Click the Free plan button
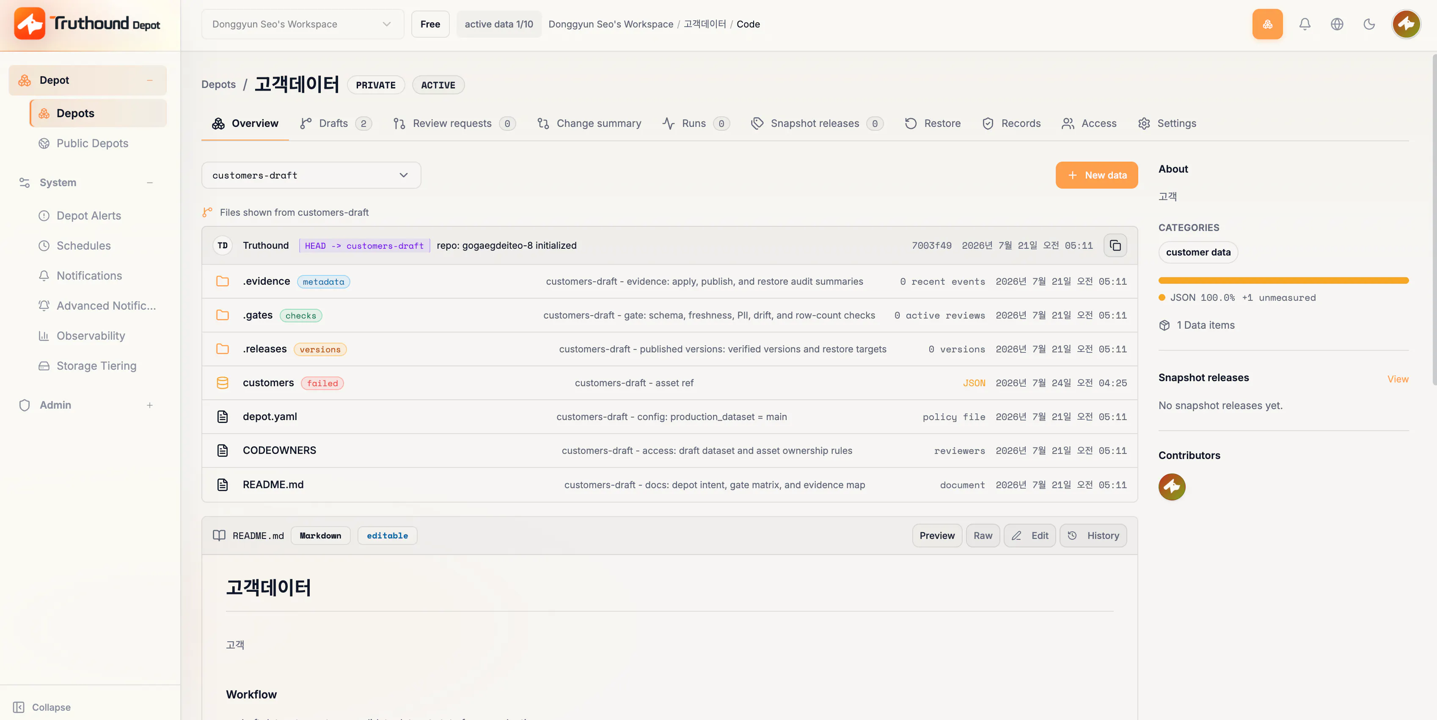 [430, 24]
